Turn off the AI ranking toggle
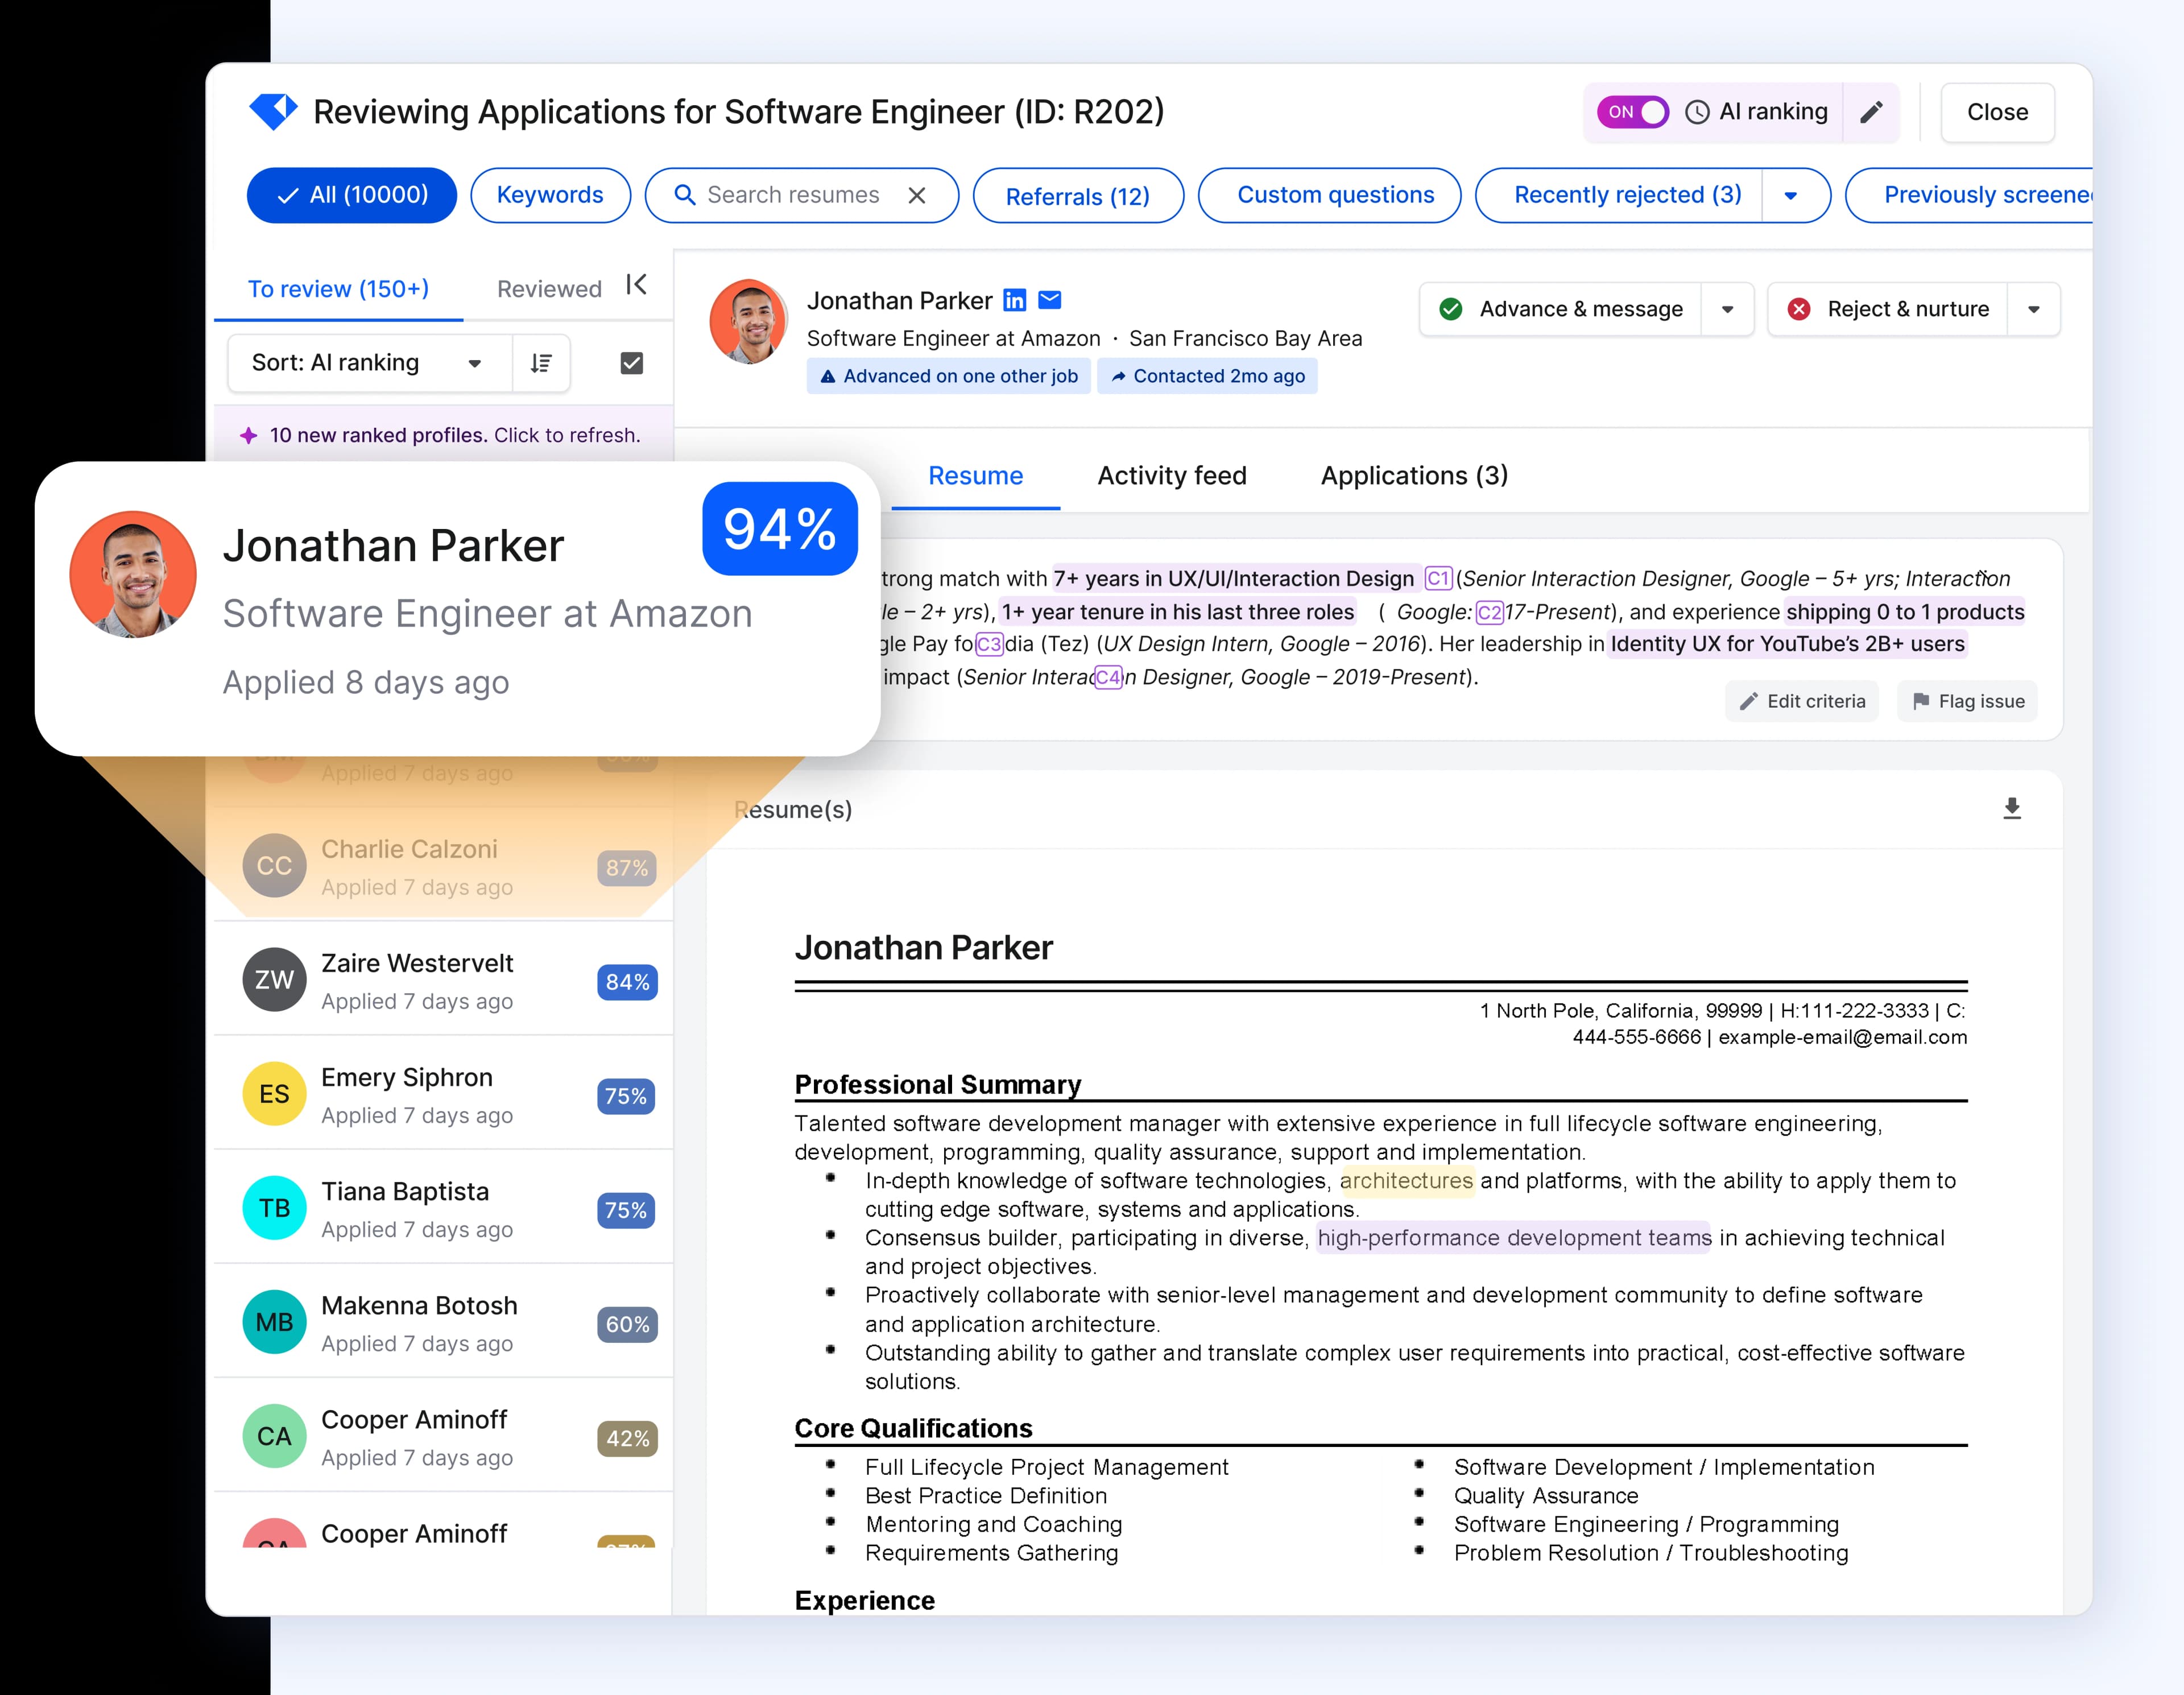Screen dimensions: 2184x1695 tap(1632, 112)
